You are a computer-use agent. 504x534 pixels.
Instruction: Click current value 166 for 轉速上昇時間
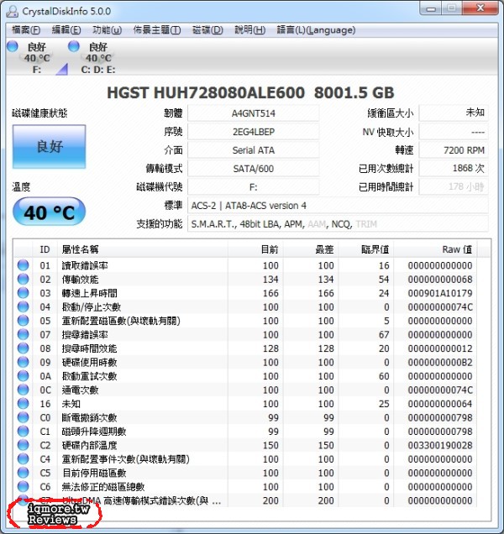pos(270,293)
